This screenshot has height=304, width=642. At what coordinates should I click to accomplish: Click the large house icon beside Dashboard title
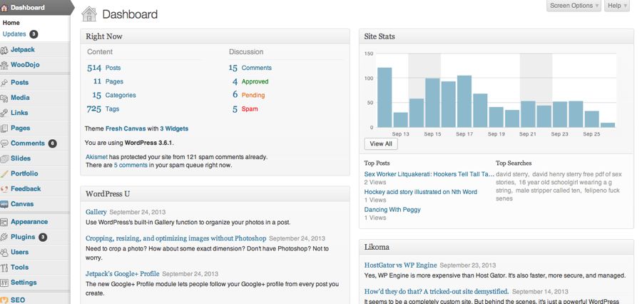(x=89, y=14)
